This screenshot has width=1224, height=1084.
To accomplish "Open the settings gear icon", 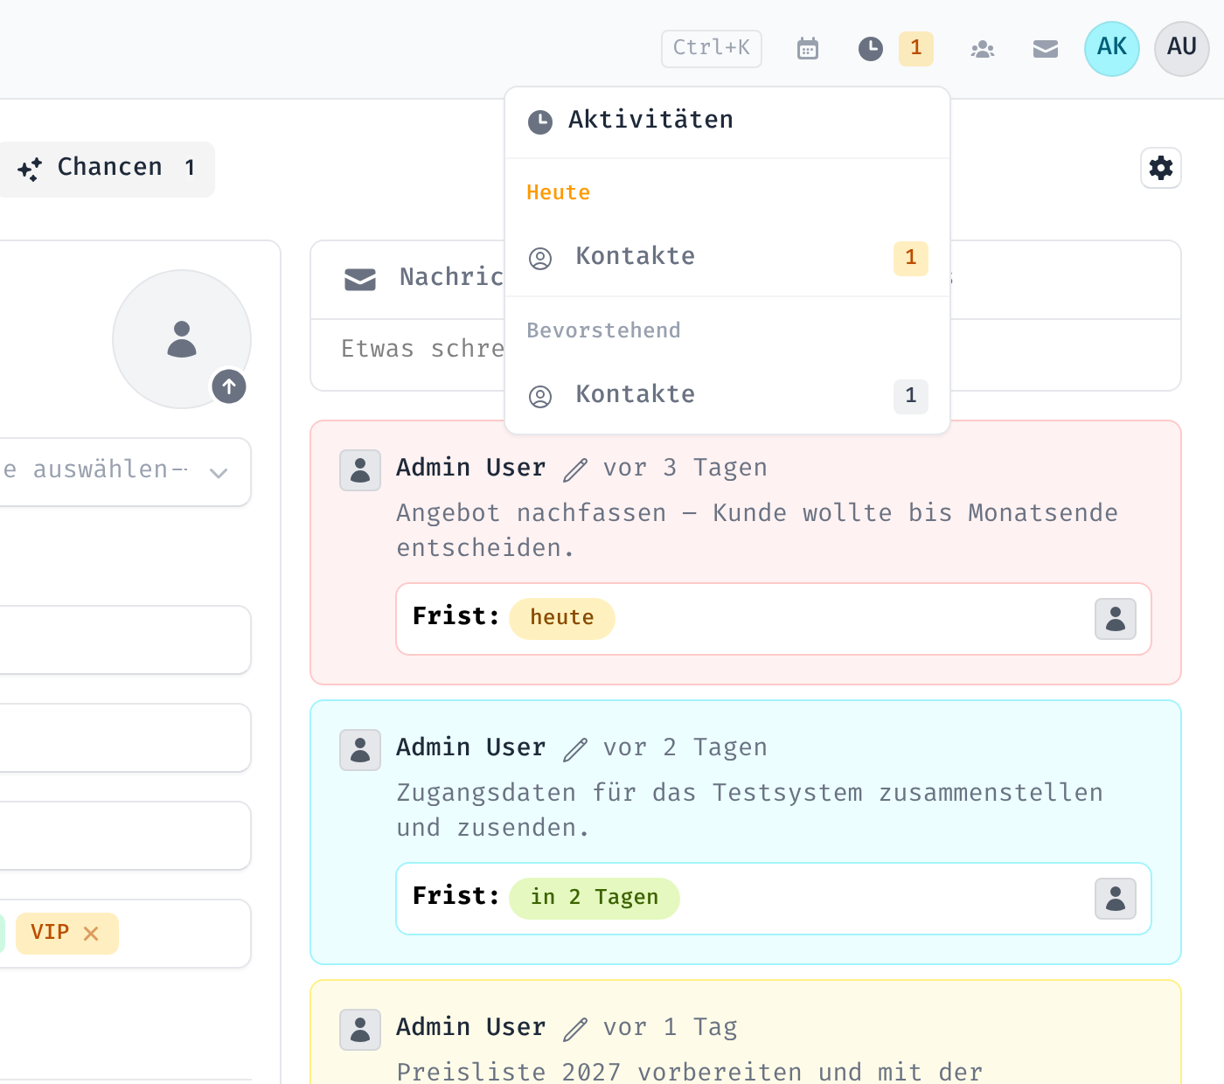I will click(x=1161, y=168).
